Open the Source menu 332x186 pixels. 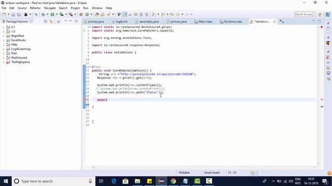22,8
